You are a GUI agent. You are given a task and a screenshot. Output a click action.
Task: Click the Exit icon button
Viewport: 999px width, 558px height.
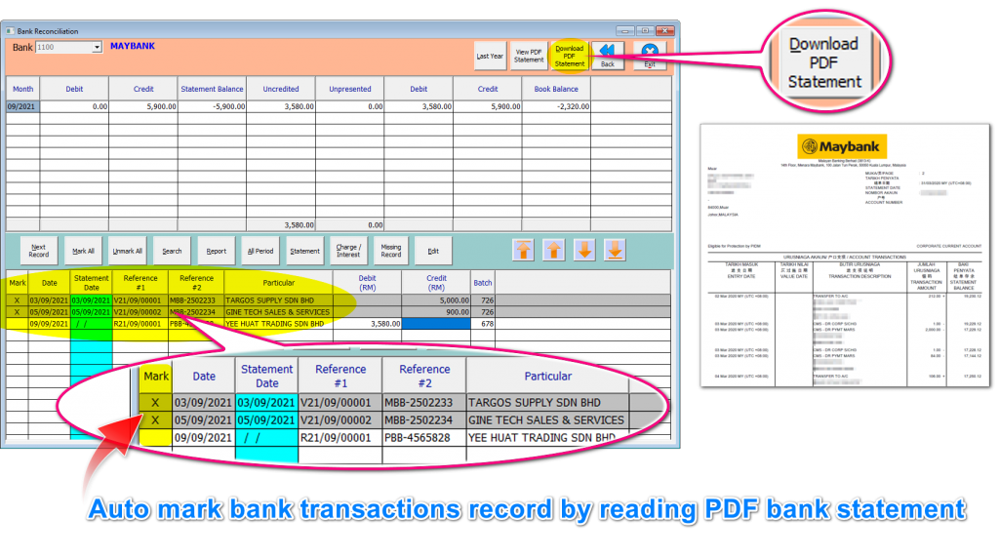pos(649,56)
